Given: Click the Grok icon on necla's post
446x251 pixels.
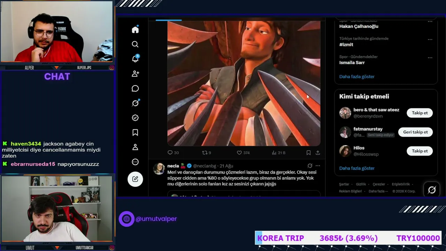Looking at the screenshot, I should click(310, 166).
